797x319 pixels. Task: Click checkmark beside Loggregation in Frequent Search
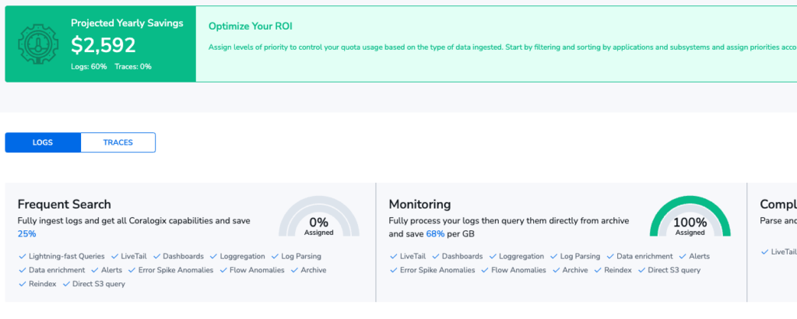click(213, 257)
